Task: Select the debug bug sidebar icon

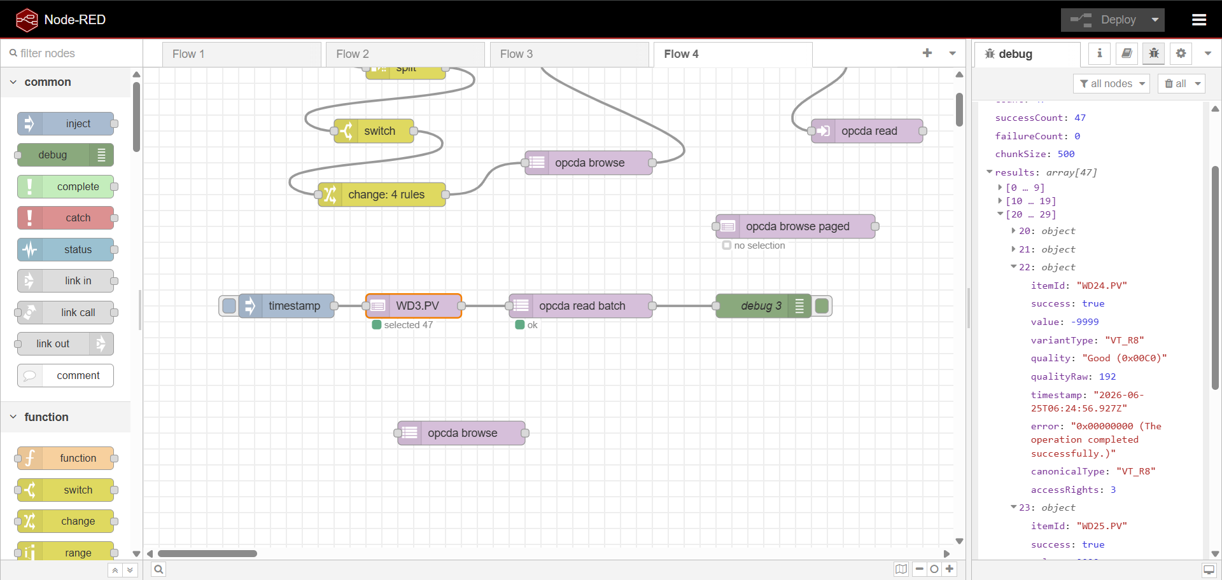Action: click(x=1154, y=53)
